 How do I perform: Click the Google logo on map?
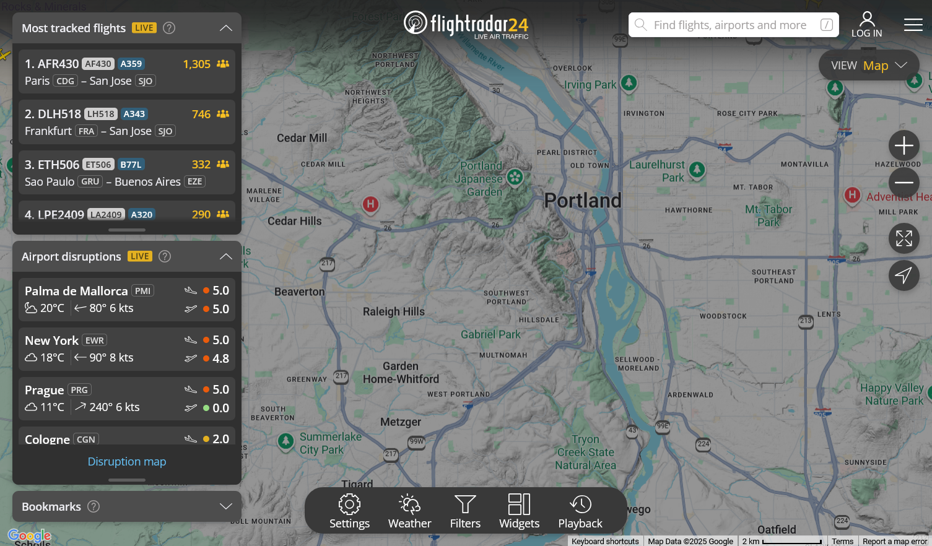click(x=29, y=536)
